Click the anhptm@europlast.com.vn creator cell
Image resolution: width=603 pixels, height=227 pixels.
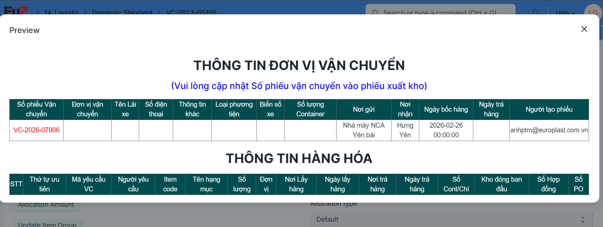coord(549,130)
